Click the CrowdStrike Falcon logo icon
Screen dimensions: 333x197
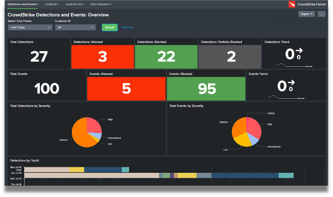tap(292, 4)
